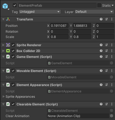This screenshot has height=120, width=115.
Task: Uncheck the Box Collider 2D enabled box
Action: pos(13,51)
